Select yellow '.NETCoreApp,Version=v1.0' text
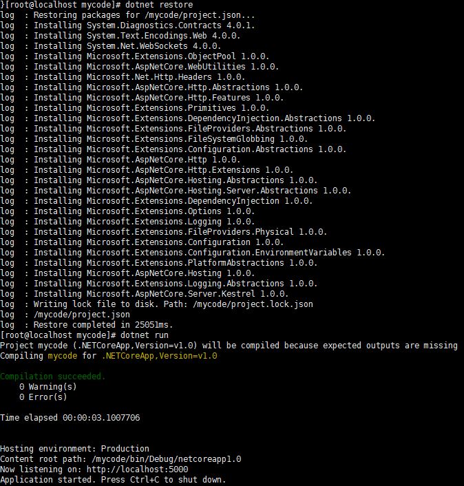The image size is (464, 486). pyautogui.click(x=159, y=356)
